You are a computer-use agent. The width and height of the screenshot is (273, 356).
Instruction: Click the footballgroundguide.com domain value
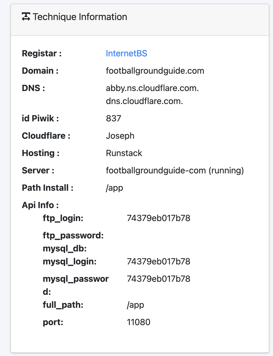point(155,71)
